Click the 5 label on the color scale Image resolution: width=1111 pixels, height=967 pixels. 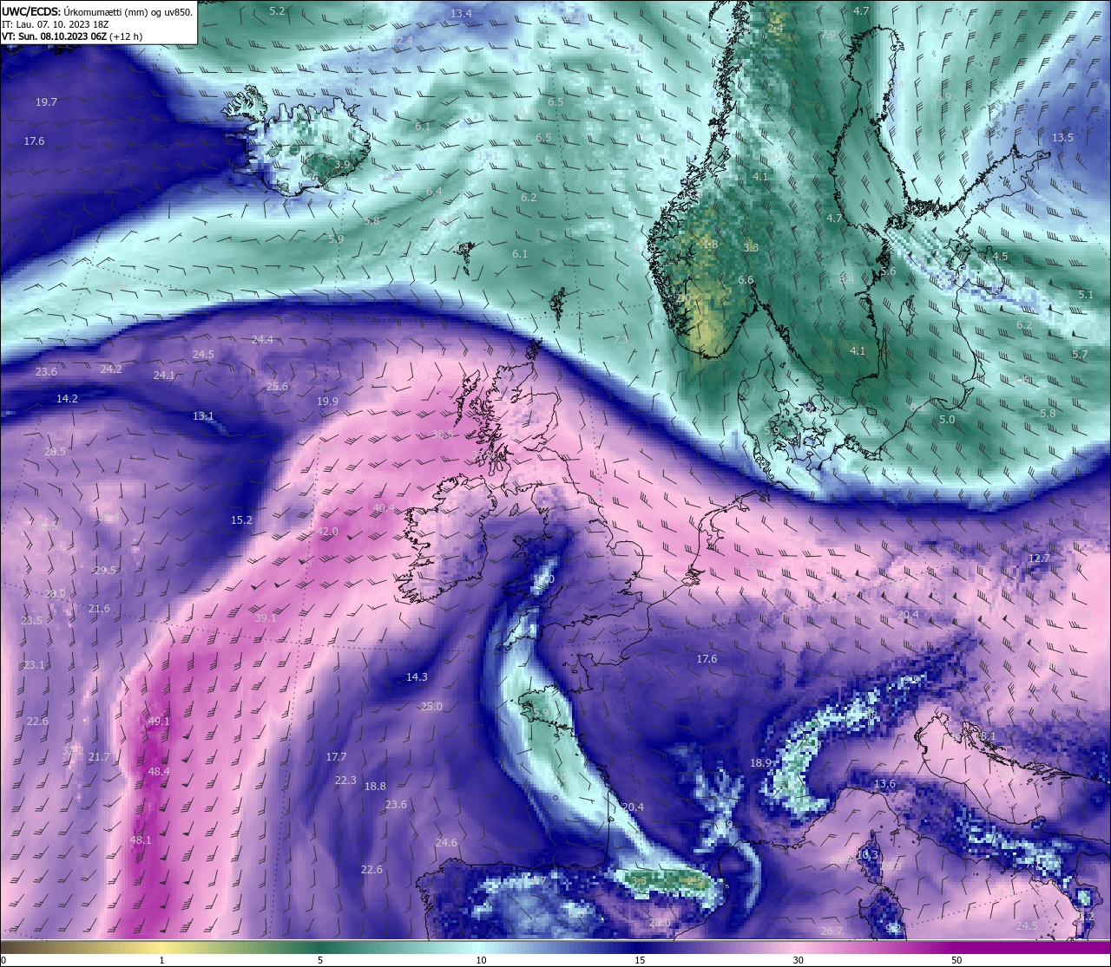click(320, 960)
